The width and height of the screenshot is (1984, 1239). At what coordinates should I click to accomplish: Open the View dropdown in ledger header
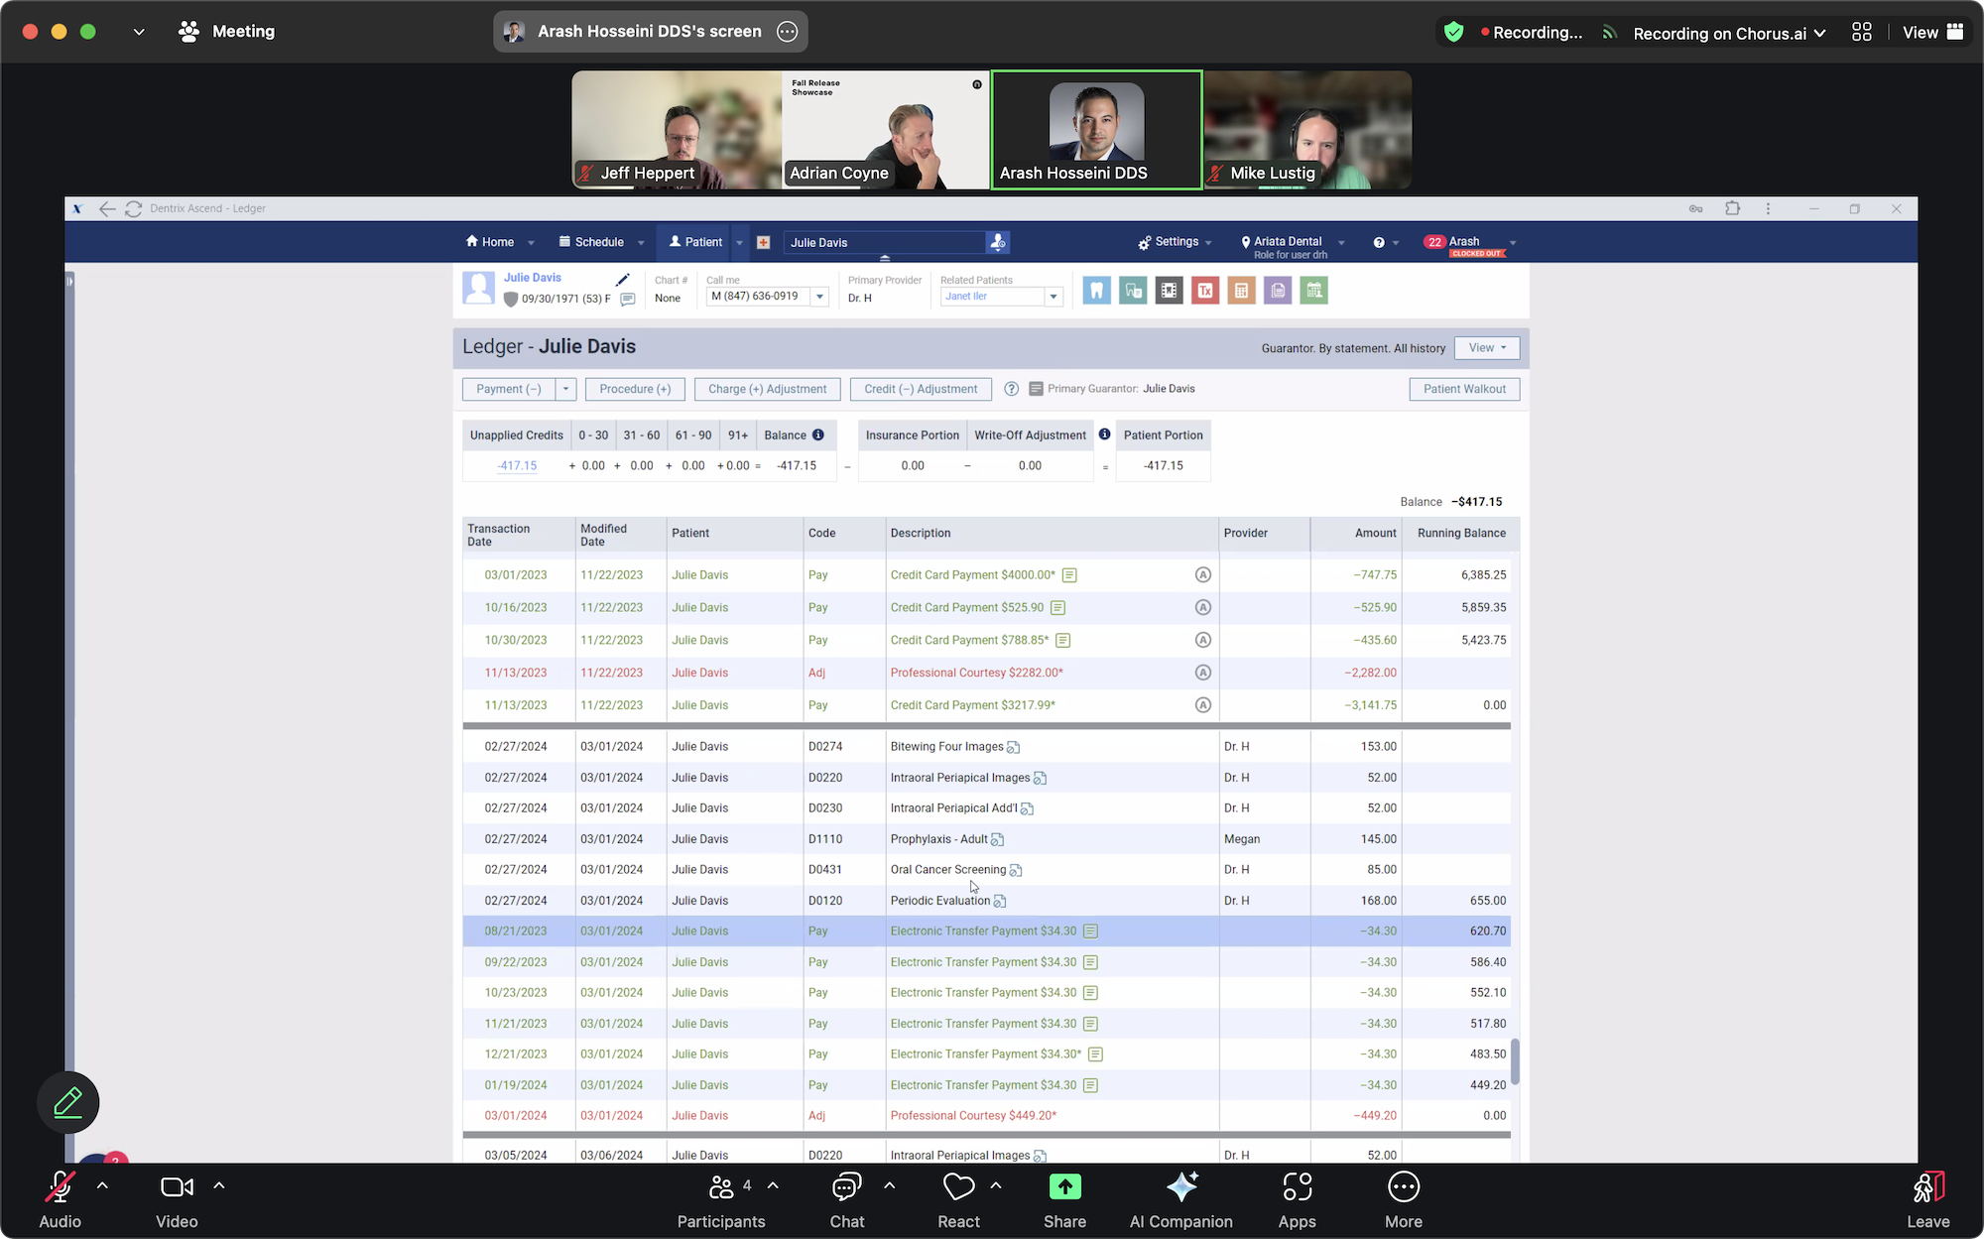tap(1486, 348)
